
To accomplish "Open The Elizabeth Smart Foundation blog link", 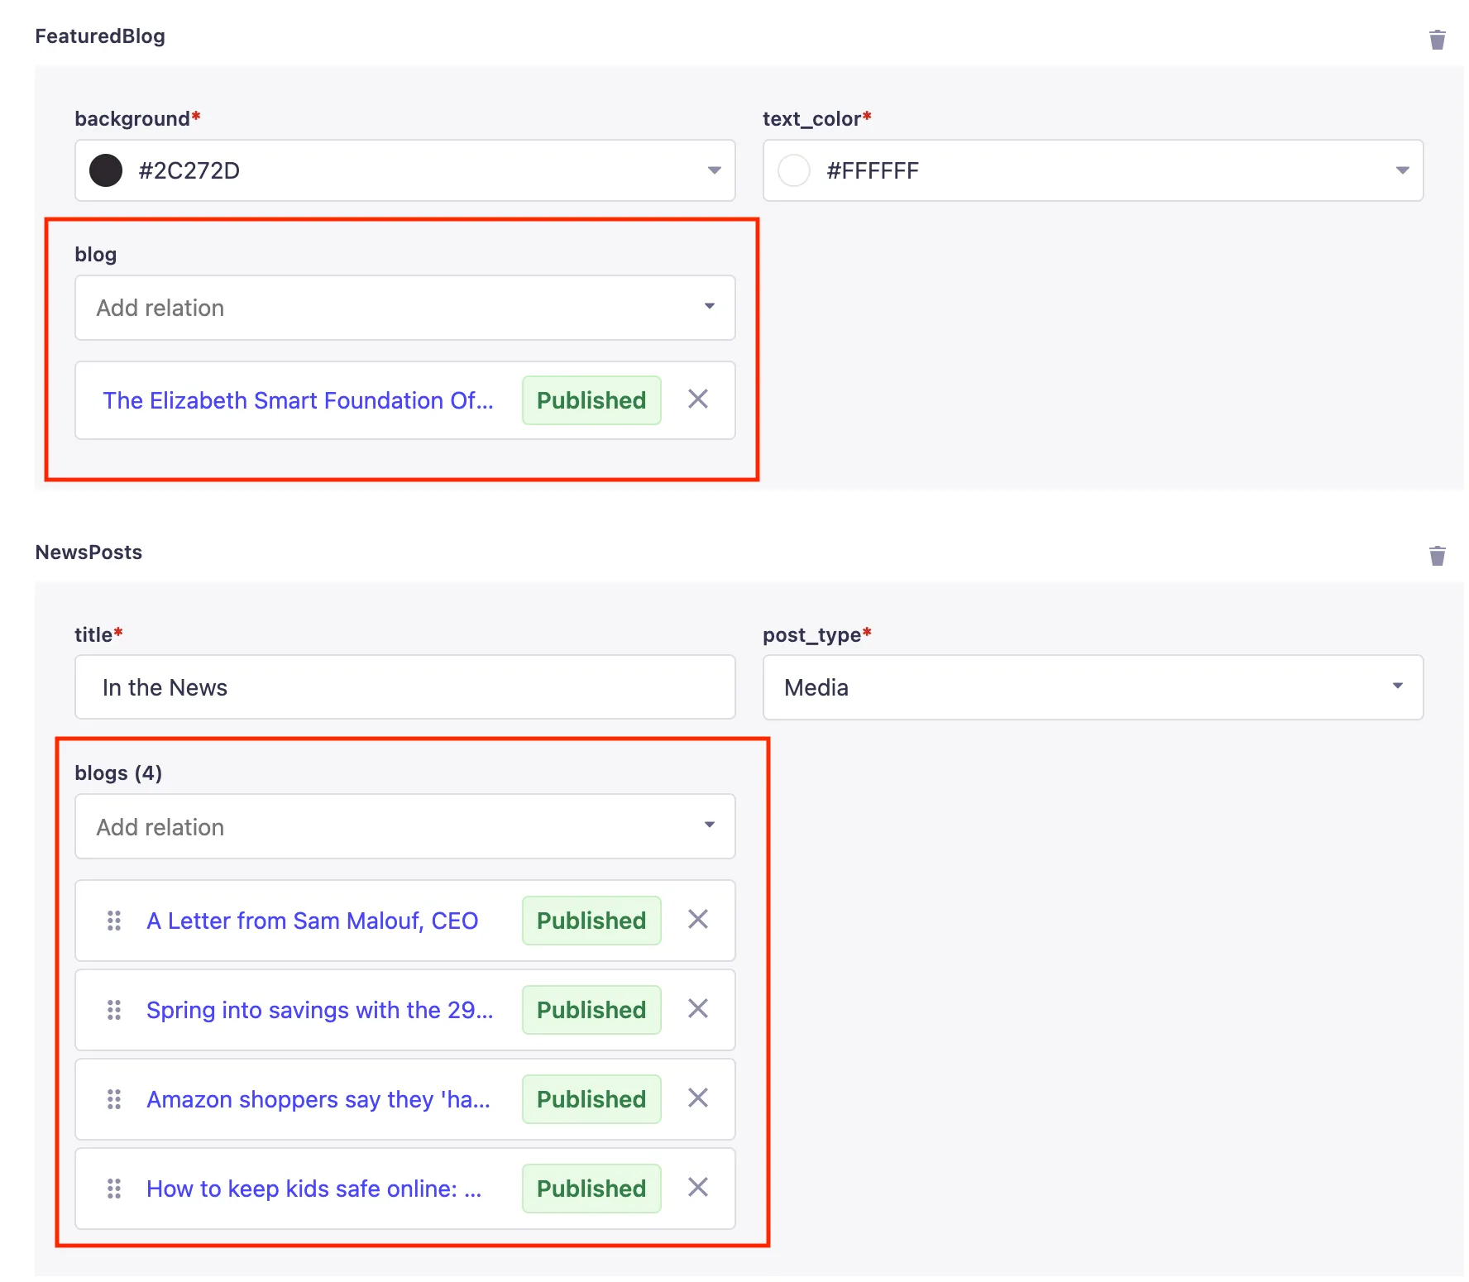I will tap(298, 400).
